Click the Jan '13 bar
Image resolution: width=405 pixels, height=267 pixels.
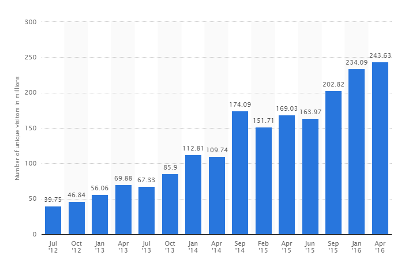click(100, 215)
